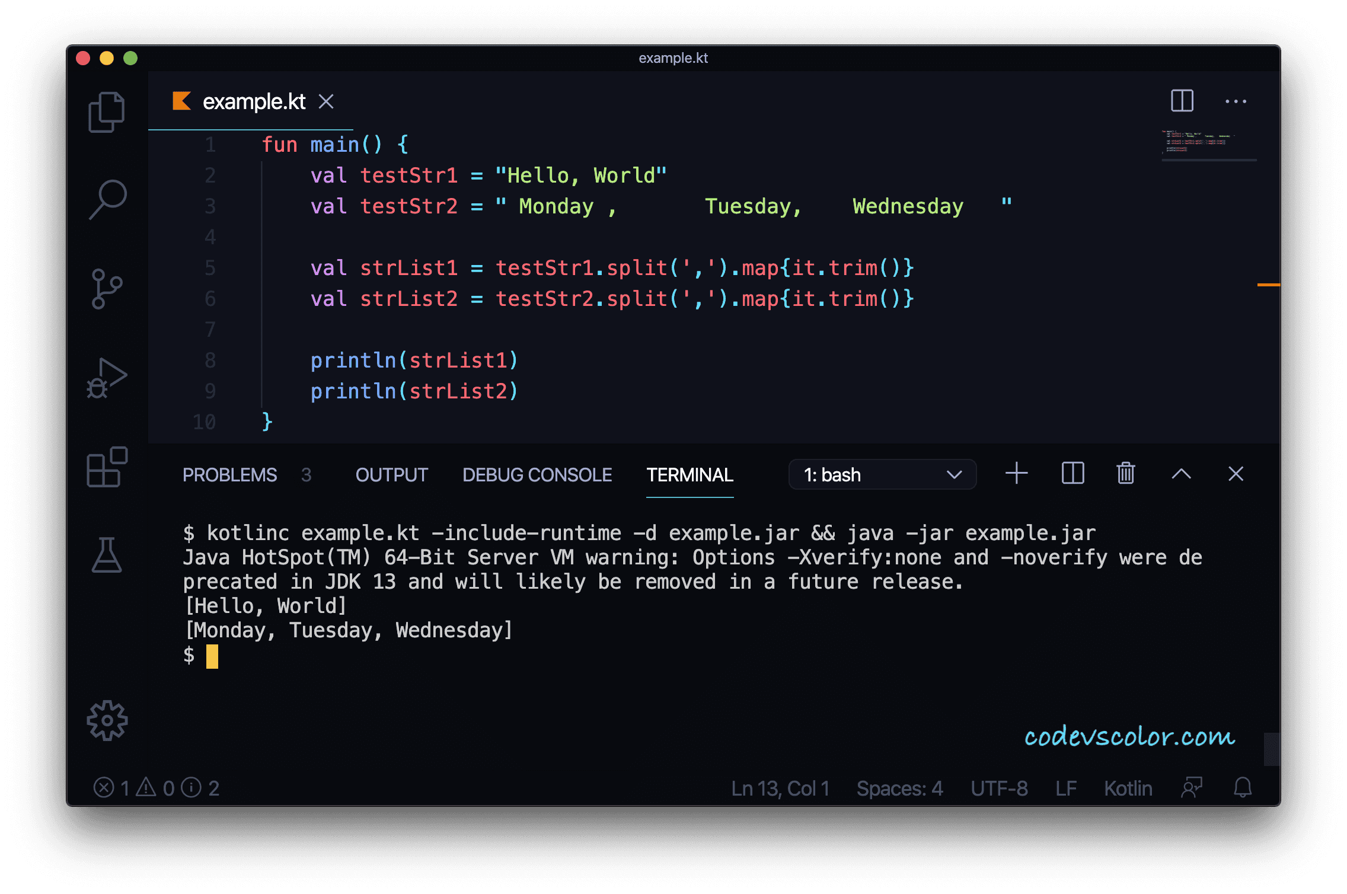Split the terminal pane
This screenshot has height=894, width=1347.
1073,474
